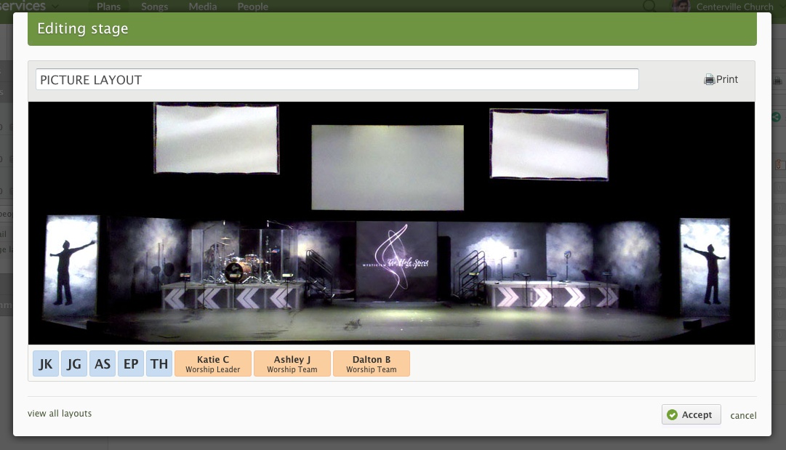
Task: Click the printer icon in the right sidebar
Action: [x=778, y=81]
